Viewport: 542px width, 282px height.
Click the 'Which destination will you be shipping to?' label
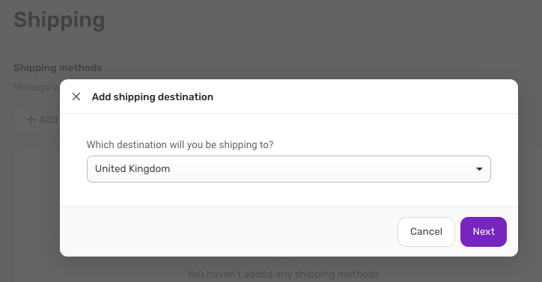point(180,144)
